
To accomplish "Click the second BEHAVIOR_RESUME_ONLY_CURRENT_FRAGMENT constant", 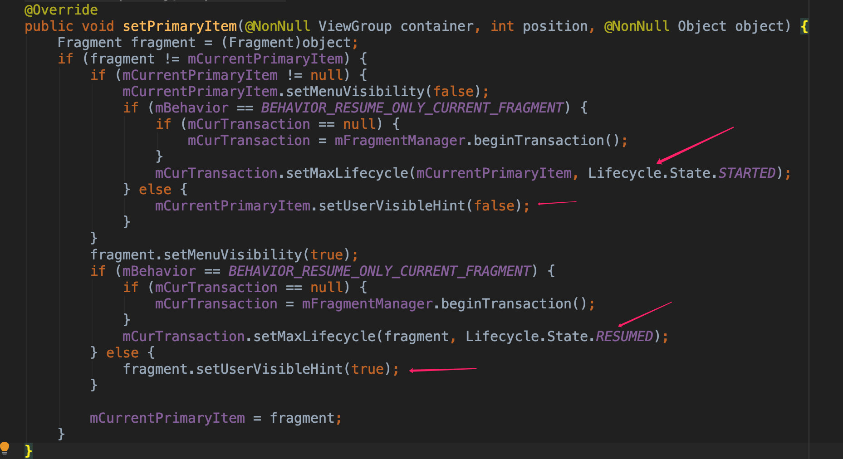I will 379,271.
